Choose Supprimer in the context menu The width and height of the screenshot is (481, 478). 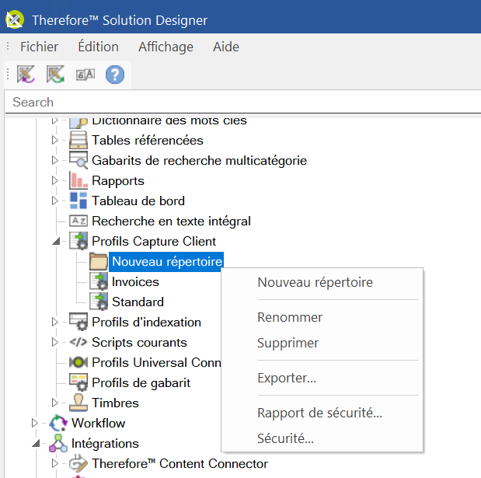tap(288, 343)
